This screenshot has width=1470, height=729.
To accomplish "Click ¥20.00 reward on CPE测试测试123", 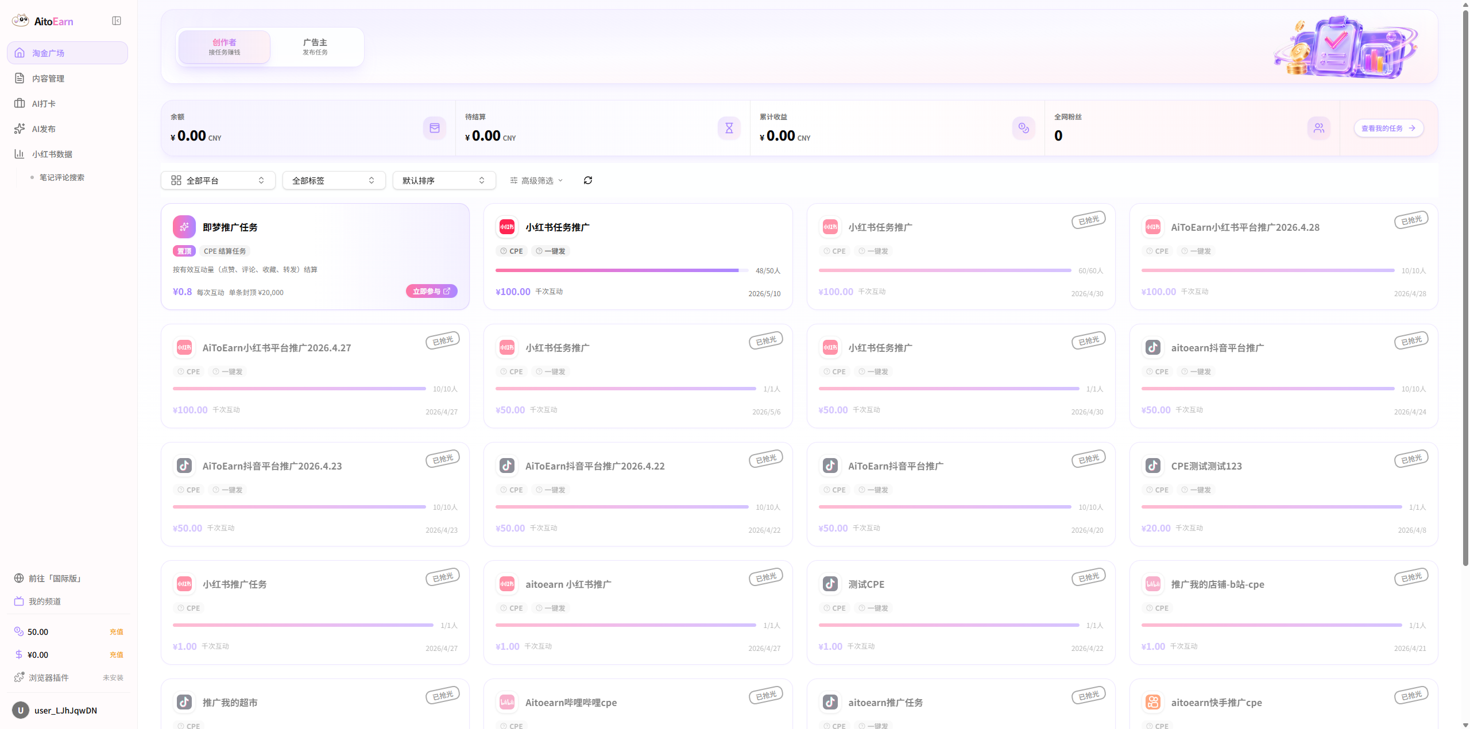I will click(x=1156, y=528).
